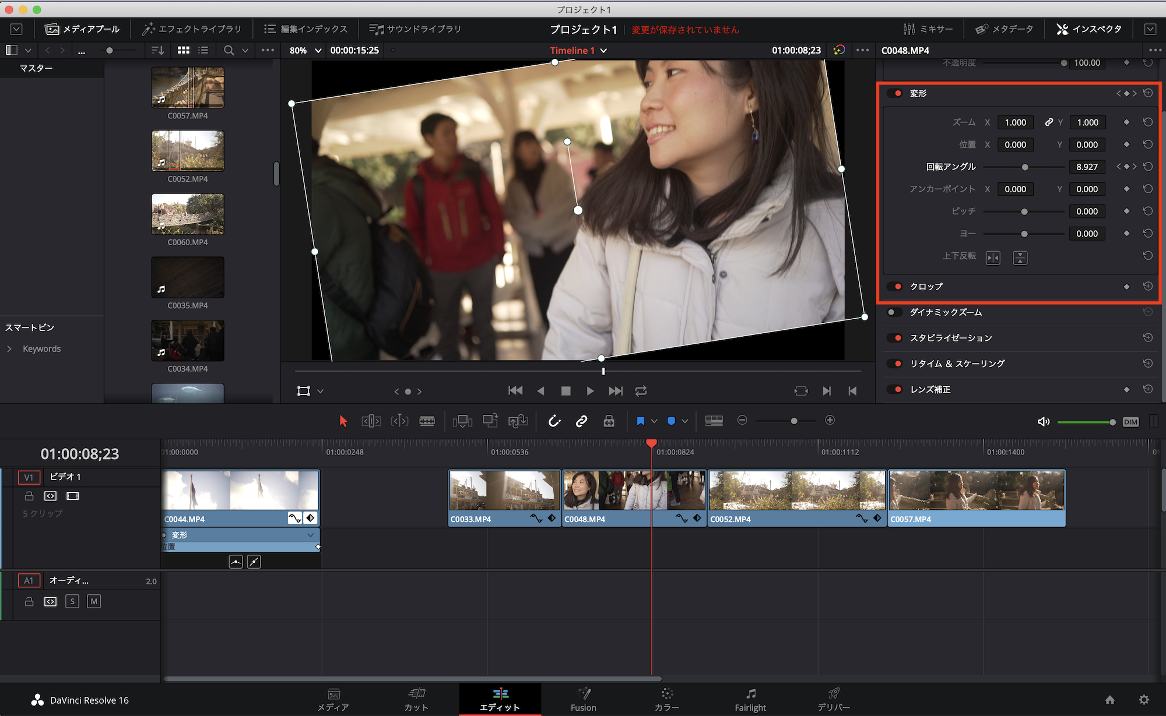Screen dimensions: 1166x716
Task: Mute audio track A1
Action: (x=94, y=601)
